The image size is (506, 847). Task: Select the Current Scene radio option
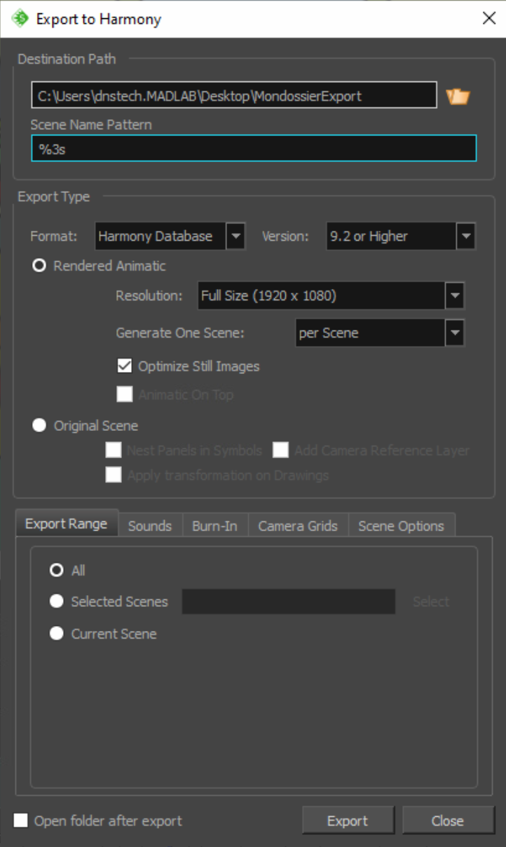(x=57, y=634)
